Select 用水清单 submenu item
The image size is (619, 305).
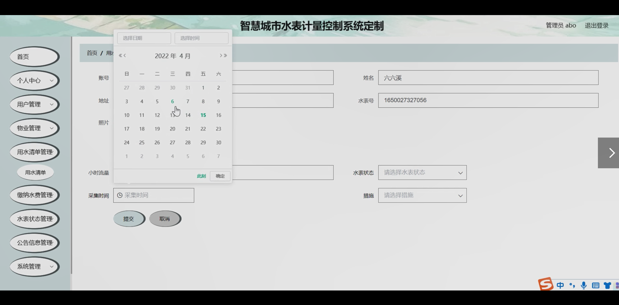[35, 173]
